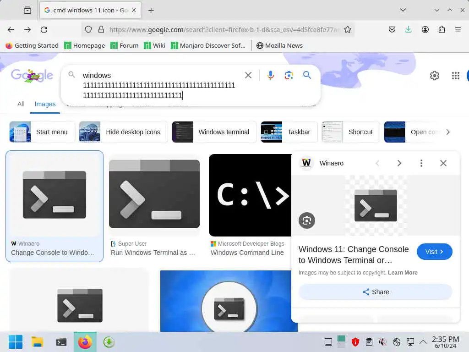Toggle muted volume tray icon
The image size is (469, 352).
(382, 342)
